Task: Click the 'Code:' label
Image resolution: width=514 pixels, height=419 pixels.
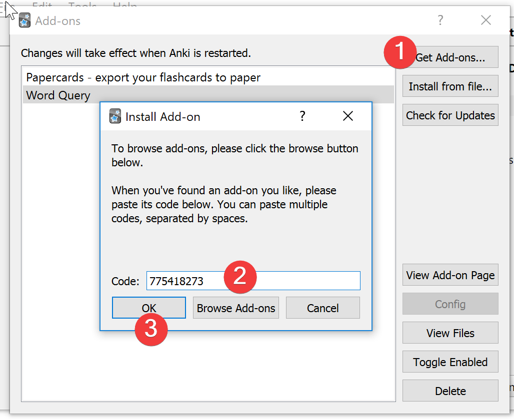Action: click(125, 281)
